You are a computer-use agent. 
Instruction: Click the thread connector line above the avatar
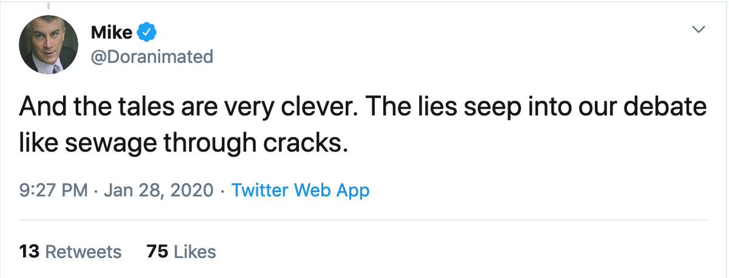[49, 5]
